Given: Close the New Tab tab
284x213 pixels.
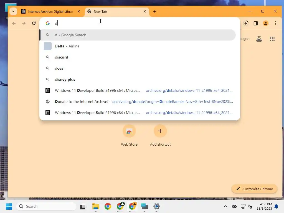Looking at the screenshot, I should pos(145,11).
